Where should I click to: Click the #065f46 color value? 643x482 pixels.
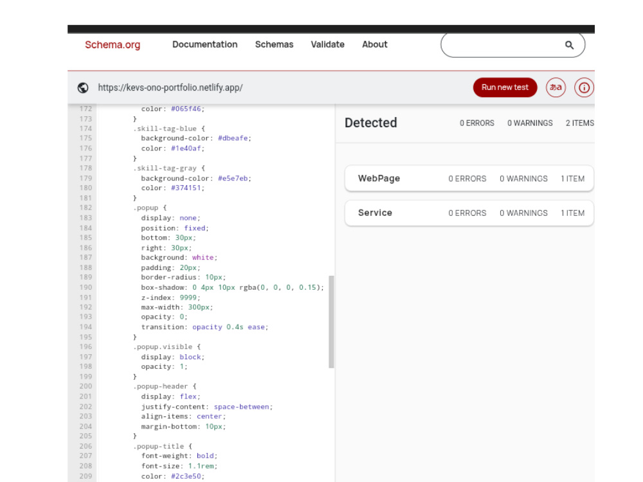tap(186, 109)
